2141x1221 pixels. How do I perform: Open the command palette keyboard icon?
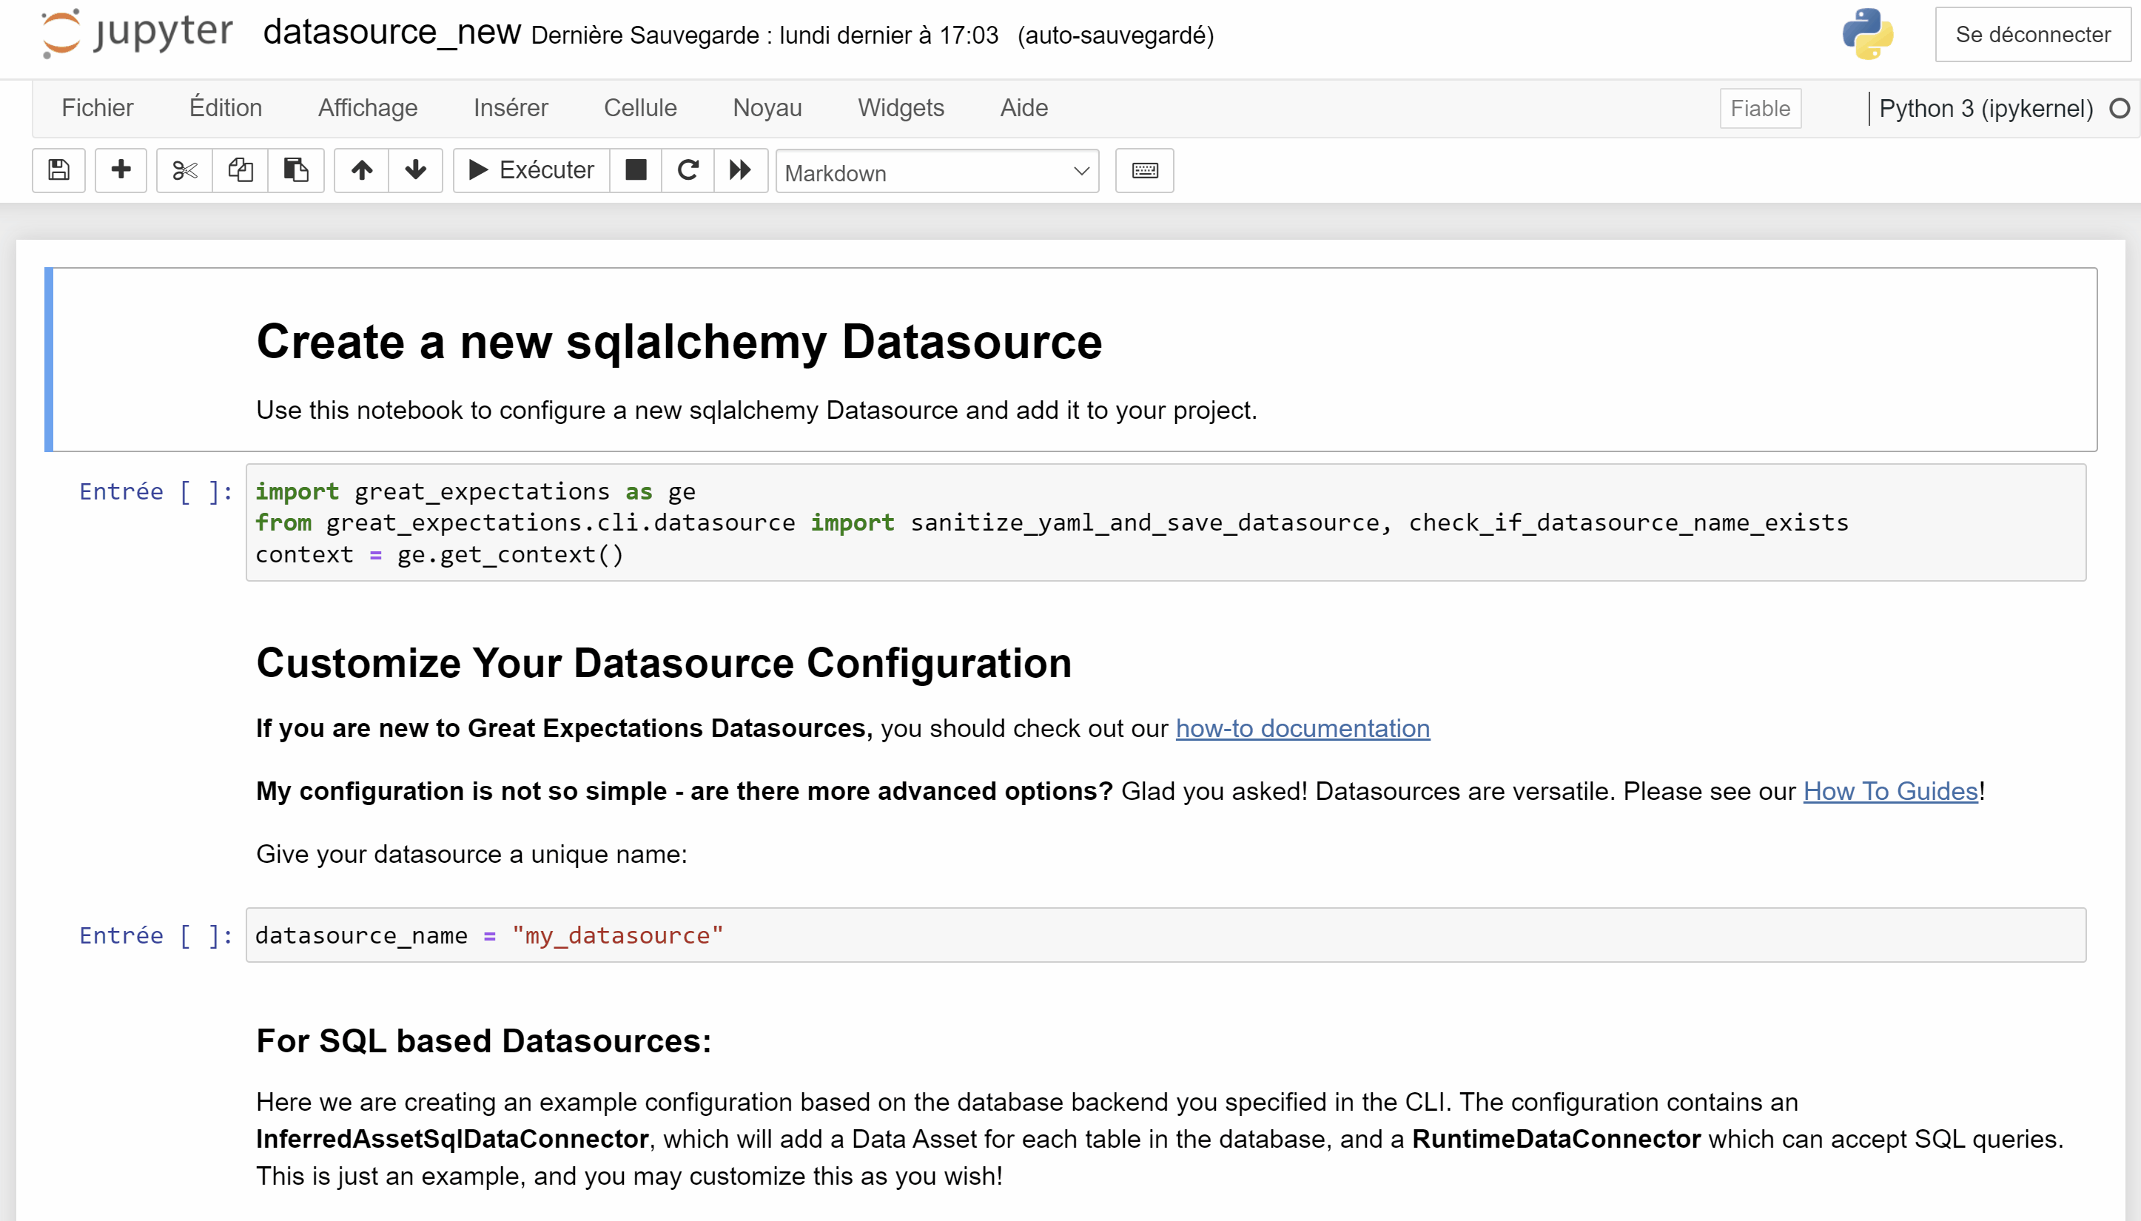click(1144, 170)
